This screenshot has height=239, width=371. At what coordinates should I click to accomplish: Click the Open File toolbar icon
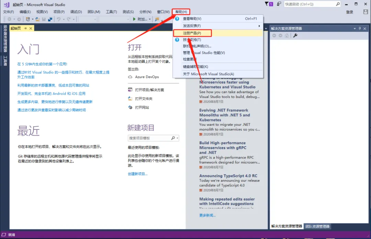click(x=38, y=19)
